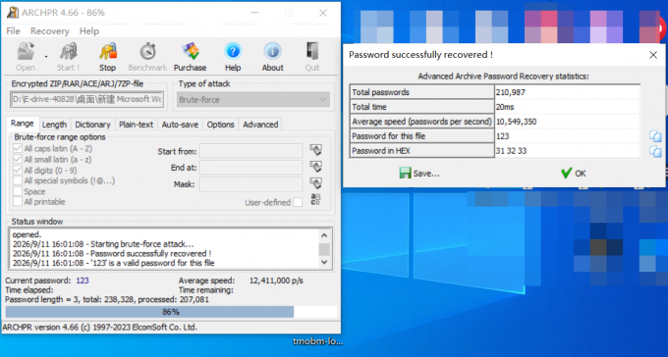Open the Help menu
The height and width of the screenshot is (357, 668).
coord(89,31)
